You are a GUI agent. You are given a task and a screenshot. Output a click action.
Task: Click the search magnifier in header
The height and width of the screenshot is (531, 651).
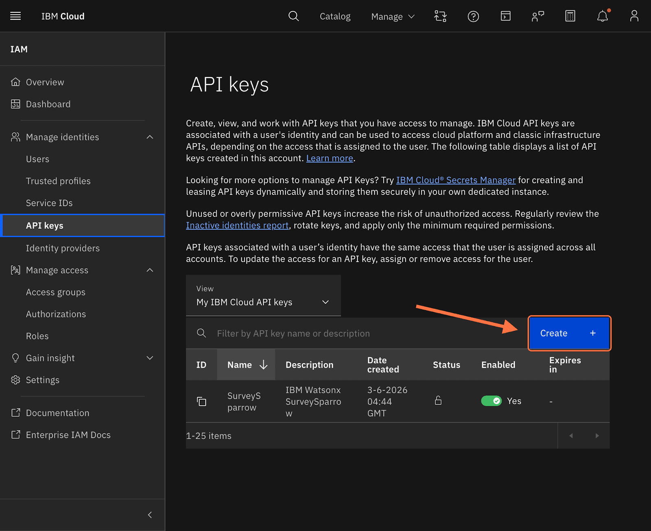[x=293, y=16]
